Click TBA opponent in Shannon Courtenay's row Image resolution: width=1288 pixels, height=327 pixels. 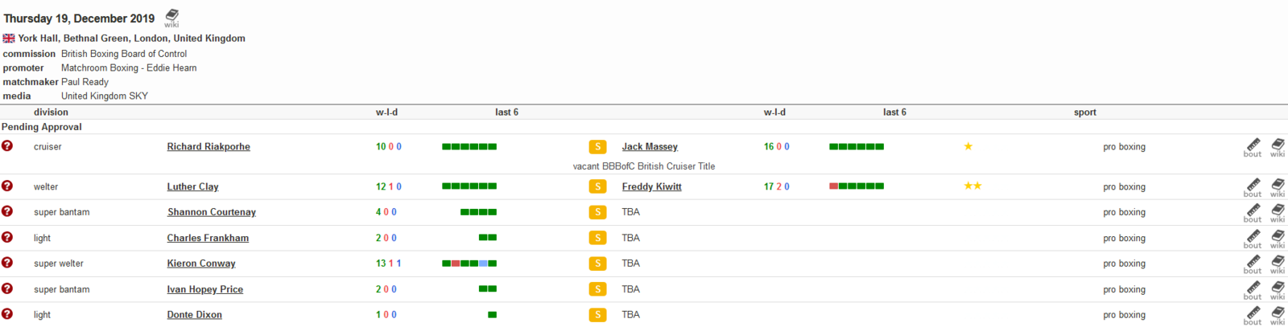coord(631,212)
